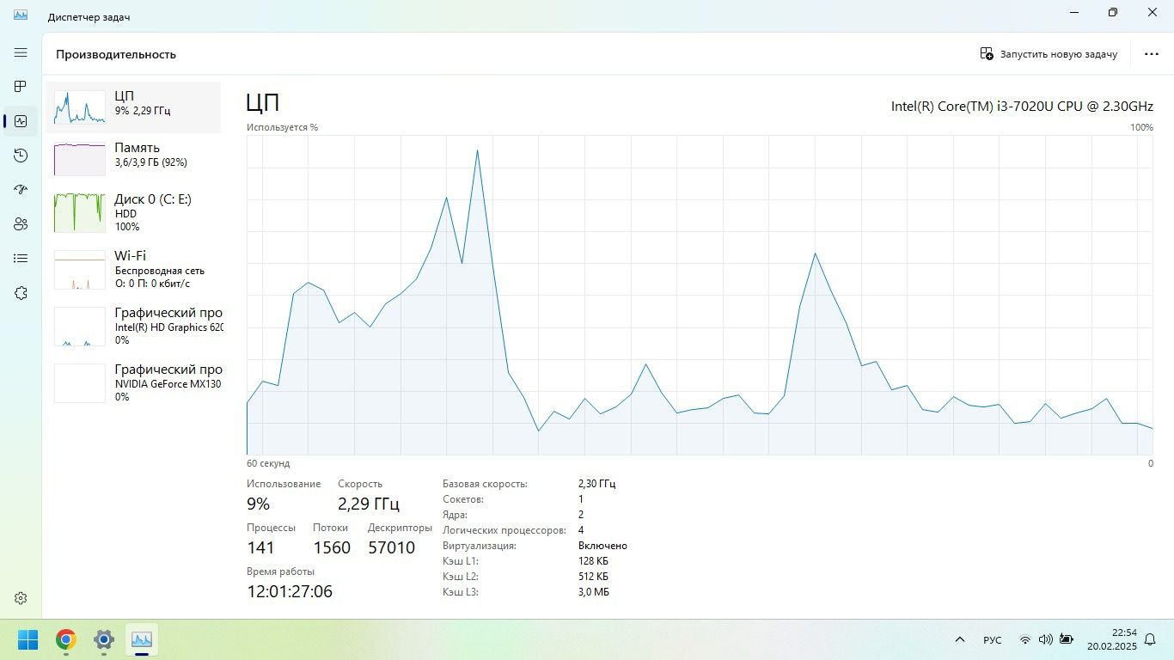The width and height of the screenshot is (1174, 660).
Task: Select the Performance page icon in sidebar
Action: point(21,121)
